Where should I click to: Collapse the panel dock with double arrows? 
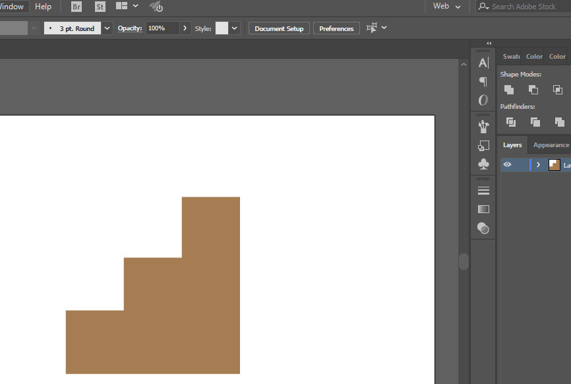click(x=489, y=44)
